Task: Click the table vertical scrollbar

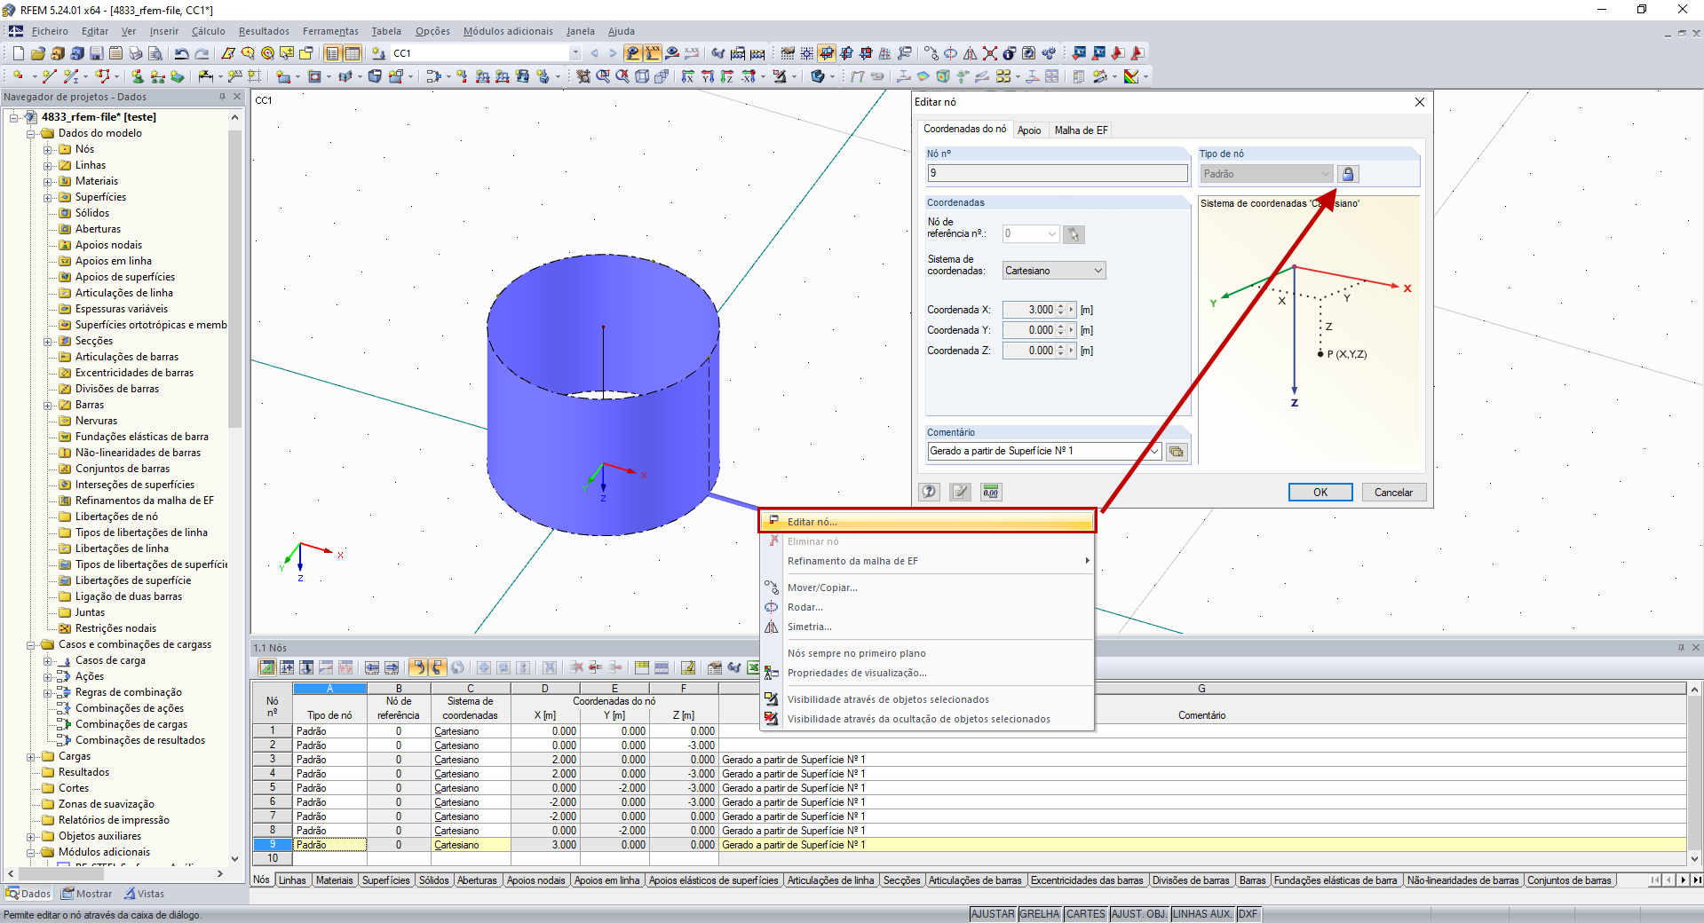Action: click(x=1694, y=774)
